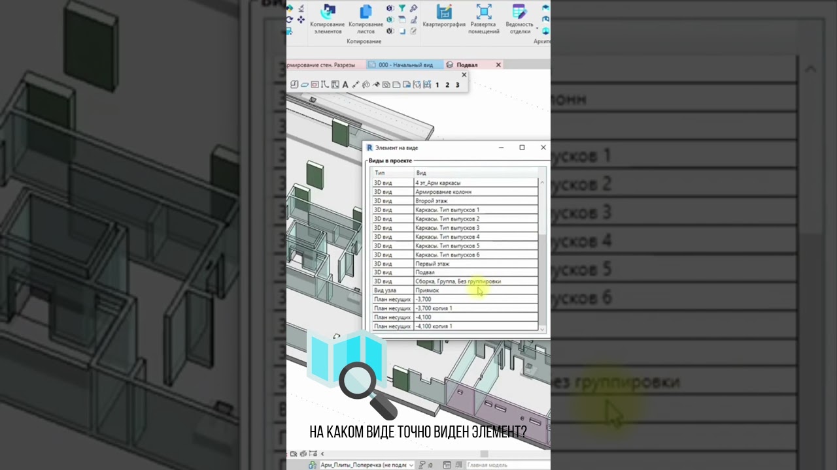
Task: Click the Главная модель field
Action: point(509,465)
